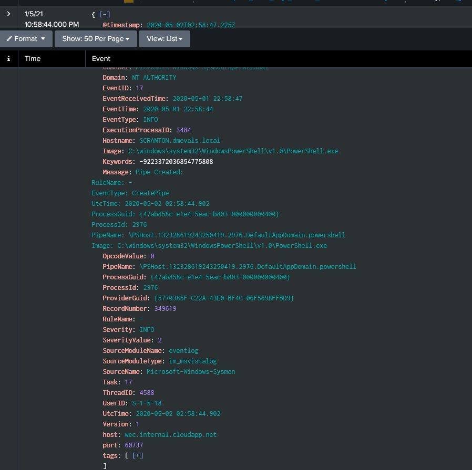Viewport: 472px width, 470px height.
Task: Expand the tags array [+] toggle
Action: [x=138, y=456]
